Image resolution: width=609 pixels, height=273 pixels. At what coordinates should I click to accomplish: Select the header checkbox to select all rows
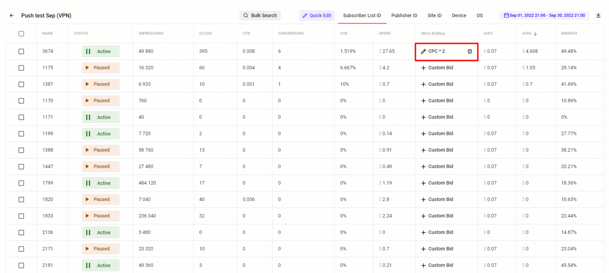(x=21, y=33)
